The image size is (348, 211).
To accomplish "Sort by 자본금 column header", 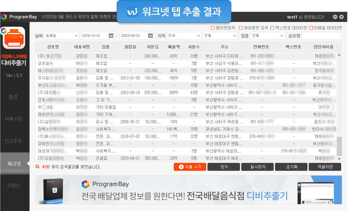I will click(152, 47).
